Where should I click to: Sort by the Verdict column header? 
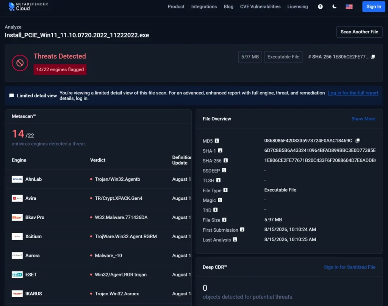click(x=98, y=160)
